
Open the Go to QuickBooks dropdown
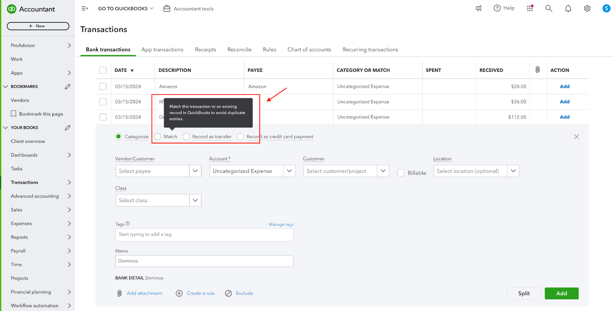125,8
